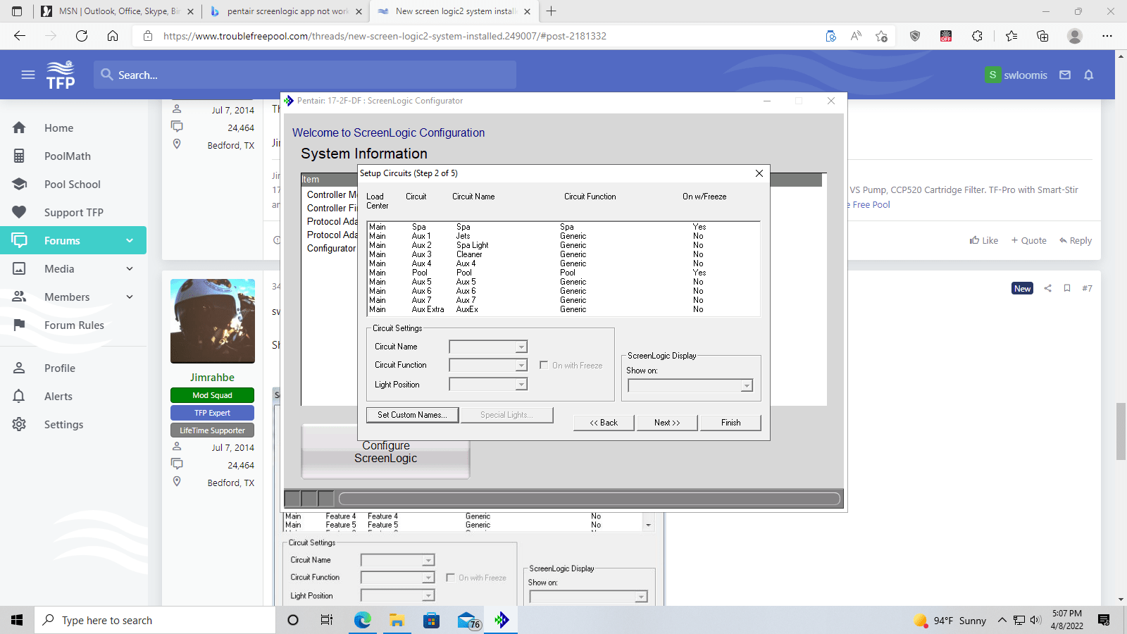The width and height of the screenshot is (1127, 634).
Task: Open the browser home page
Action: 113,36
